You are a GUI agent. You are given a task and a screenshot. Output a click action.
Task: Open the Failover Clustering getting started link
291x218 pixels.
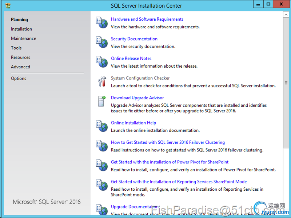[168, 142]
